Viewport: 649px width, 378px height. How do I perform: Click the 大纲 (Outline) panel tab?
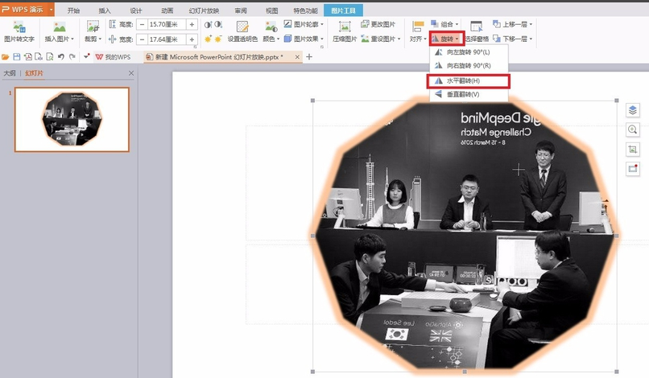click(10, 73)
